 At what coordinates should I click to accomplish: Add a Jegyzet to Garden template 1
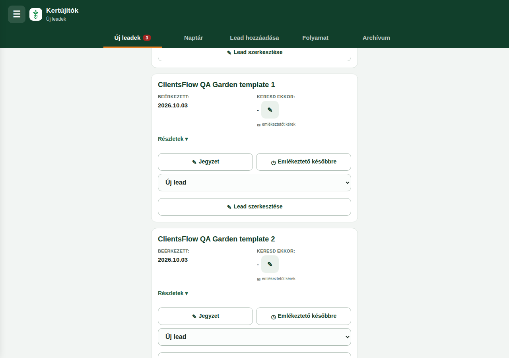(x=205, y=162)
